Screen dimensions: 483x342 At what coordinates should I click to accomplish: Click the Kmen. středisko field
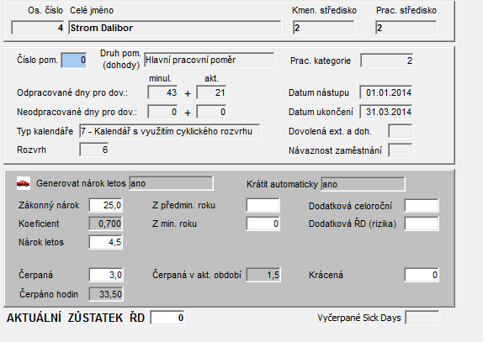323,28
